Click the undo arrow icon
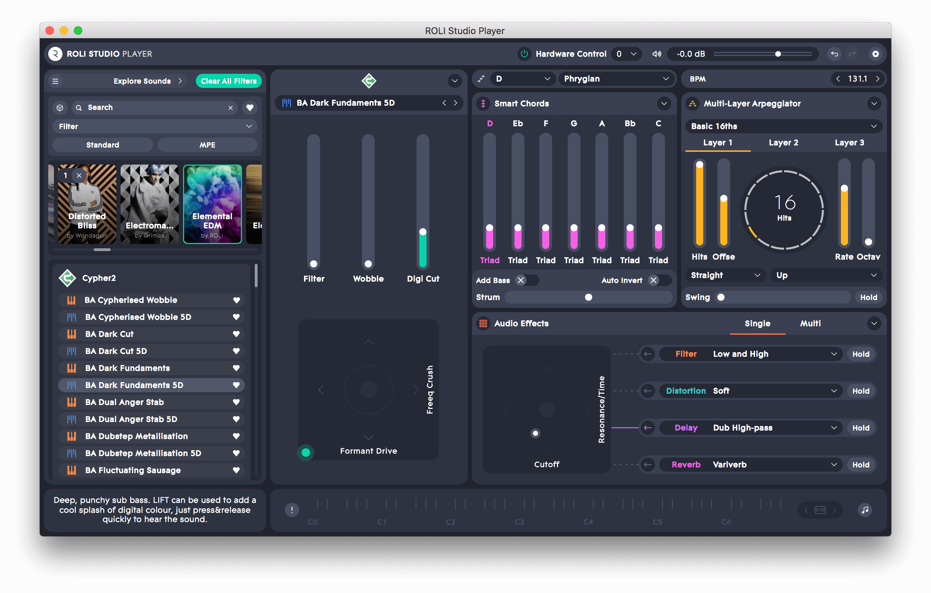The width and height of the screenshot is (931, 593). click(x=834, y=54)
